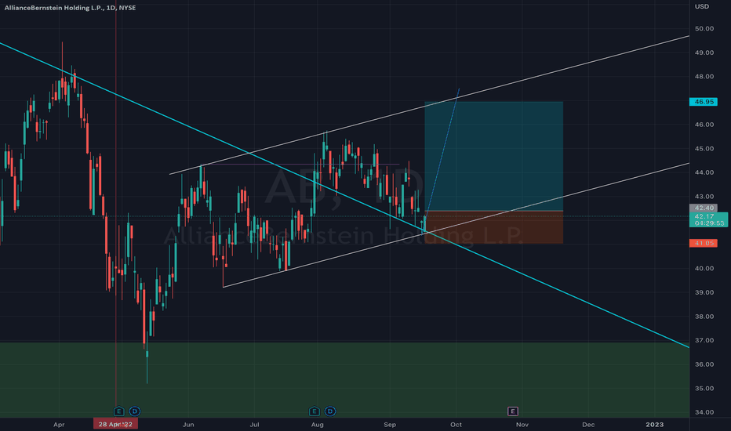Click the USD currency label
Viewport: 731px width, 431px height.
pyautogui.click(x=702, y=6)
